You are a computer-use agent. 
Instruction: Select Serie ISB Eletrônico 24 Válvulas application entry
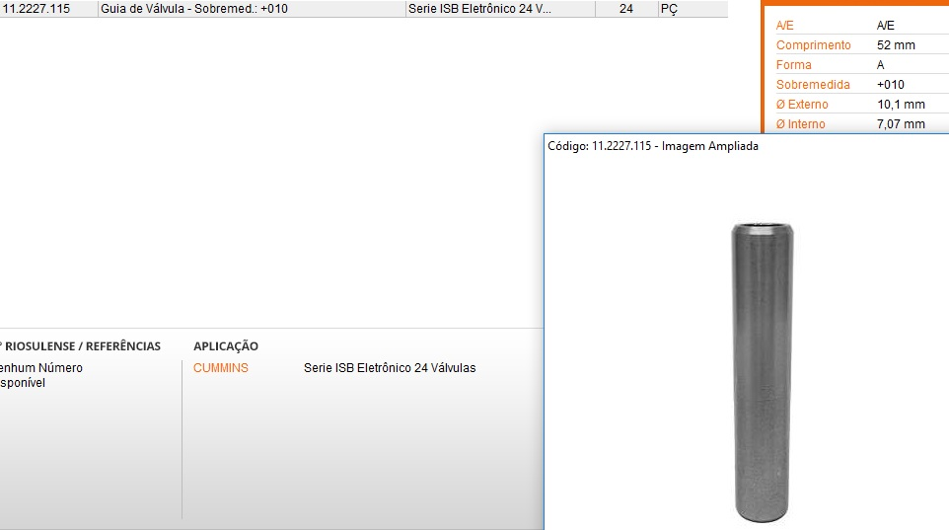coord(390,368)
